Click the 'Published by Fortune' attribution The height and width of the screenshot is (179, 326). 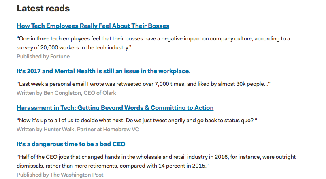click(x=43, y=56)
